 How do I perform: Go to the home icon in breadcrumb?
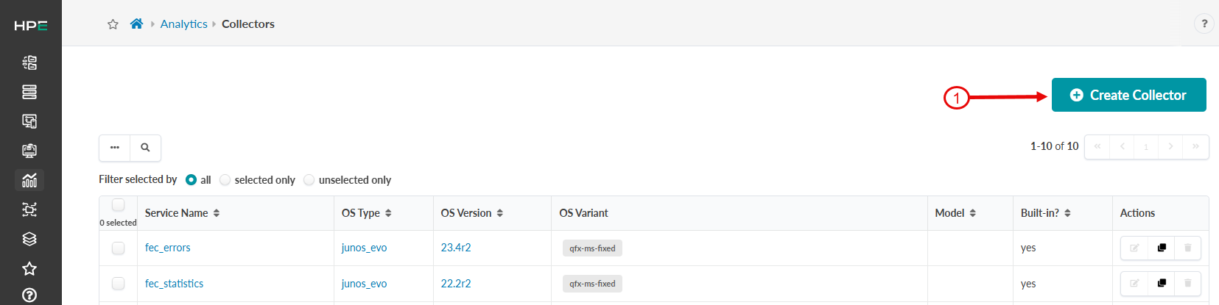coord(136,24)
